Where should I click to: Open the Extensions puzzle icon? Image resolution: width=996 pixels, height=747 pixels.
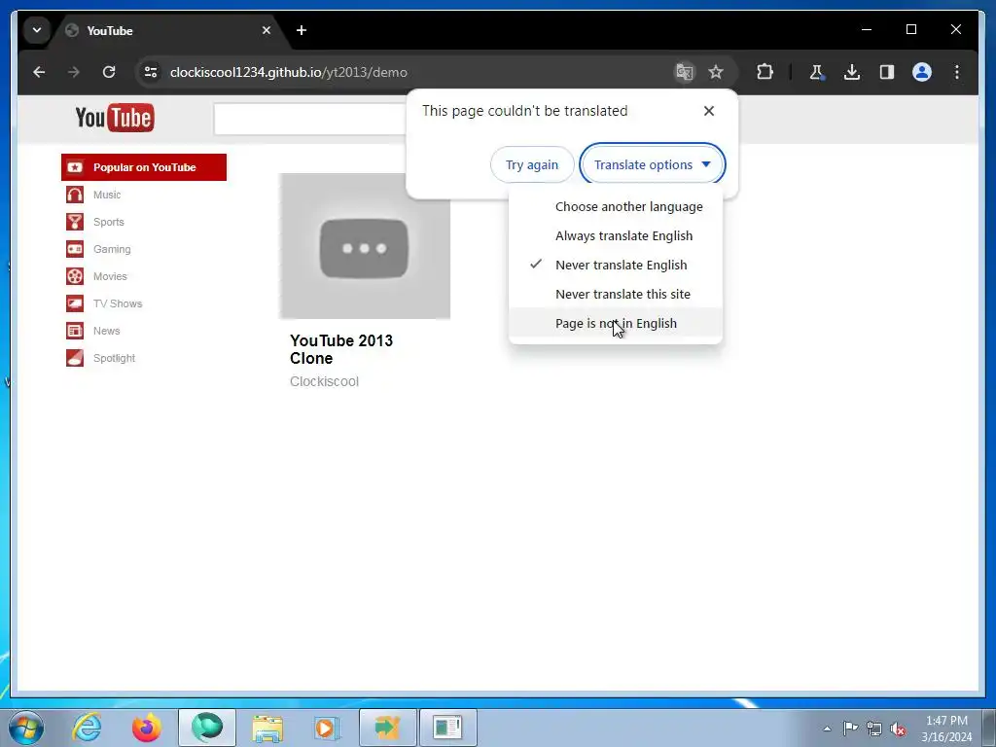coord(765,72)
